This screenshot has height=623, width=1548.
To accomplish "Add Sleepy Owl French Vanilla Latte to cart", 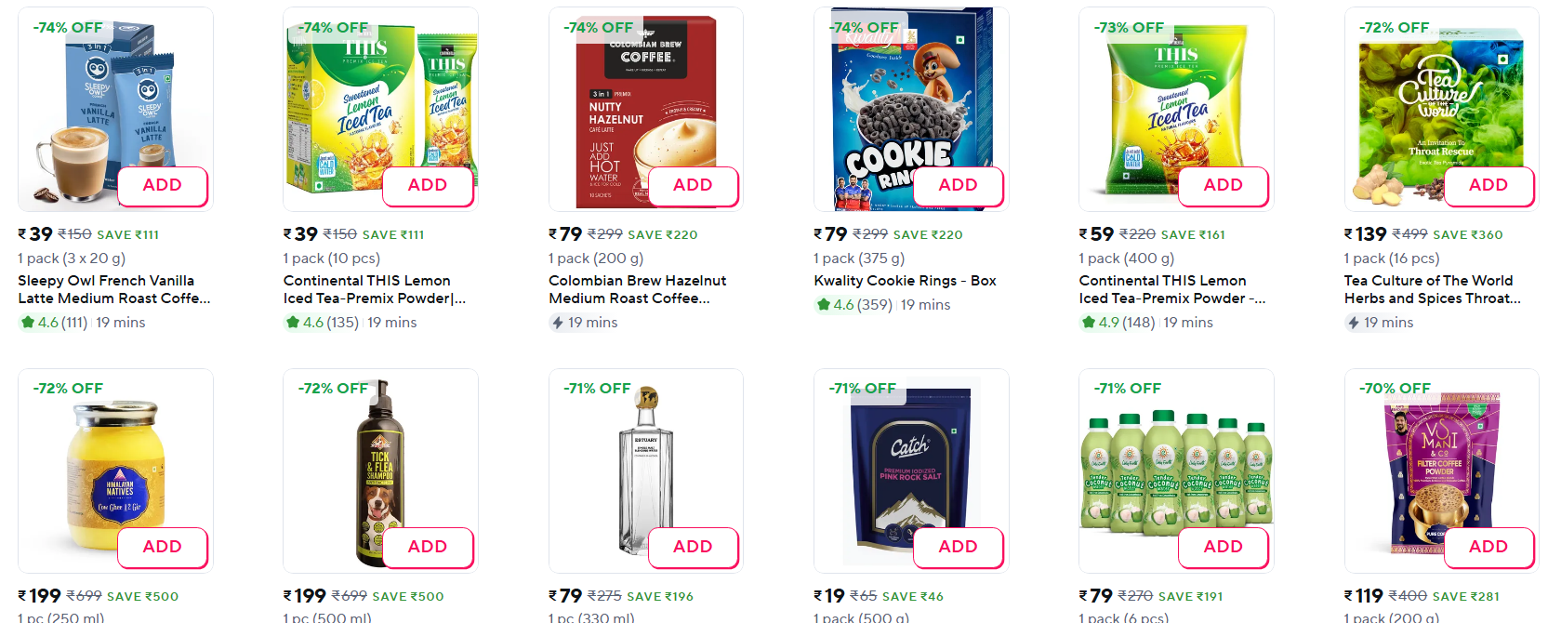I will [162, 186].
